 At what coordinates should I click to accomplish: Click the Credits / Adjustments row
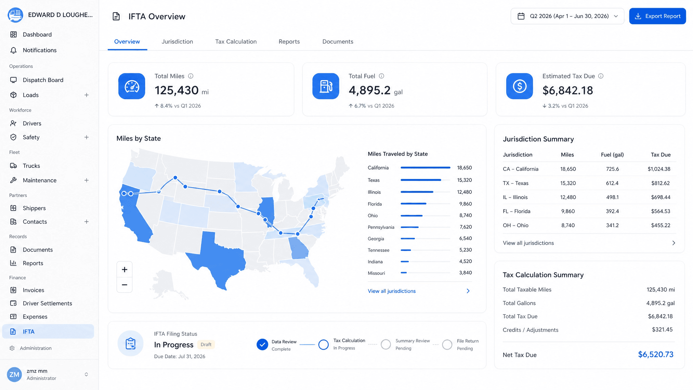click(589, 330)
